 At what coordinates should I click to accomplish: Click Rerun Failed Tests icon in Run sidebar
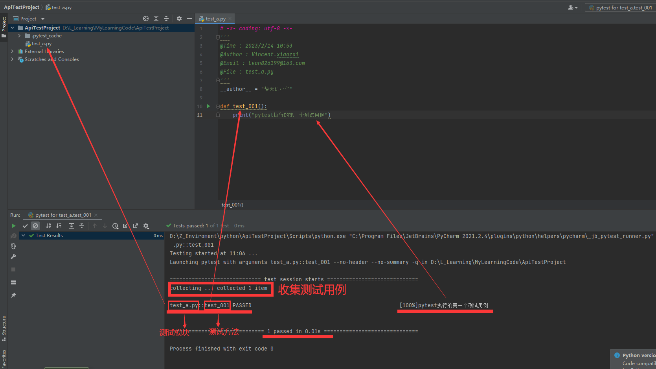13,236
